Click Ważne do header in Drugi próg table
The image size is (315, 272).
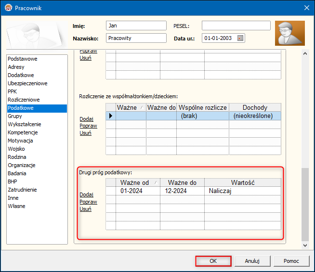coord(182,182)
